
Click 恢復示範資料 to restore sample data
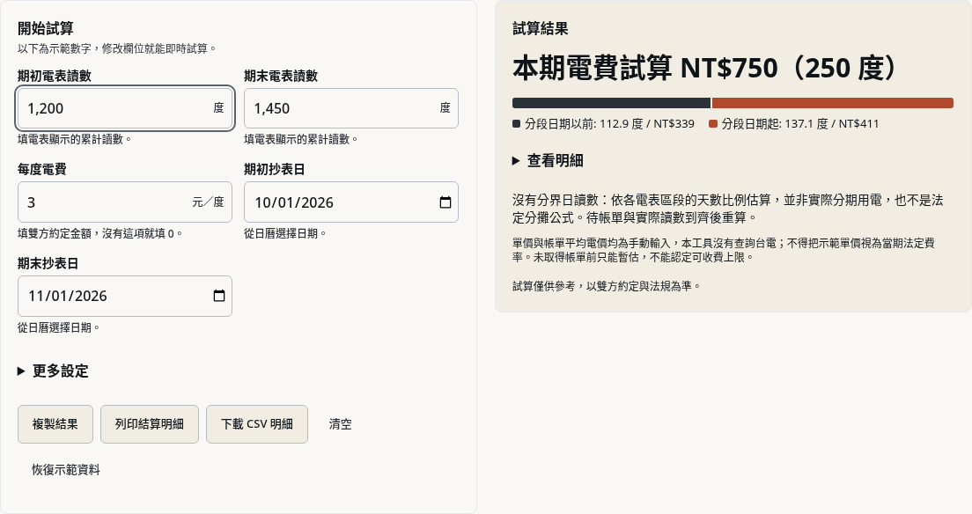[66, 470]
